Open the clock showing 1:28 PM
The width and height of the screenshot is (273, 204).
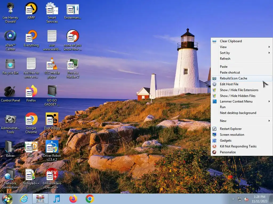(x=259, y=199)
